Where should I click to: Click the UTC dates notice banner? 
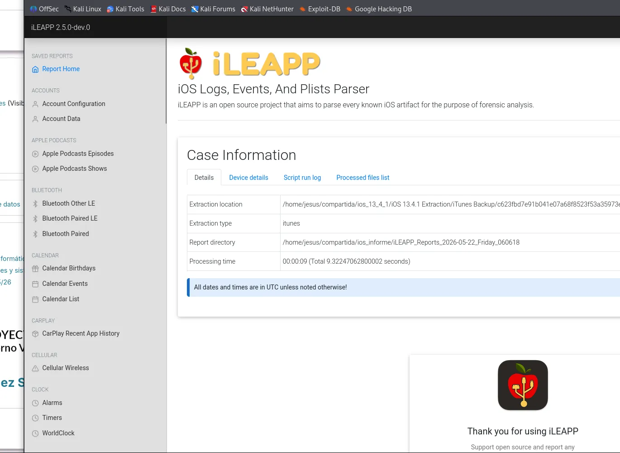click(404, 287)
